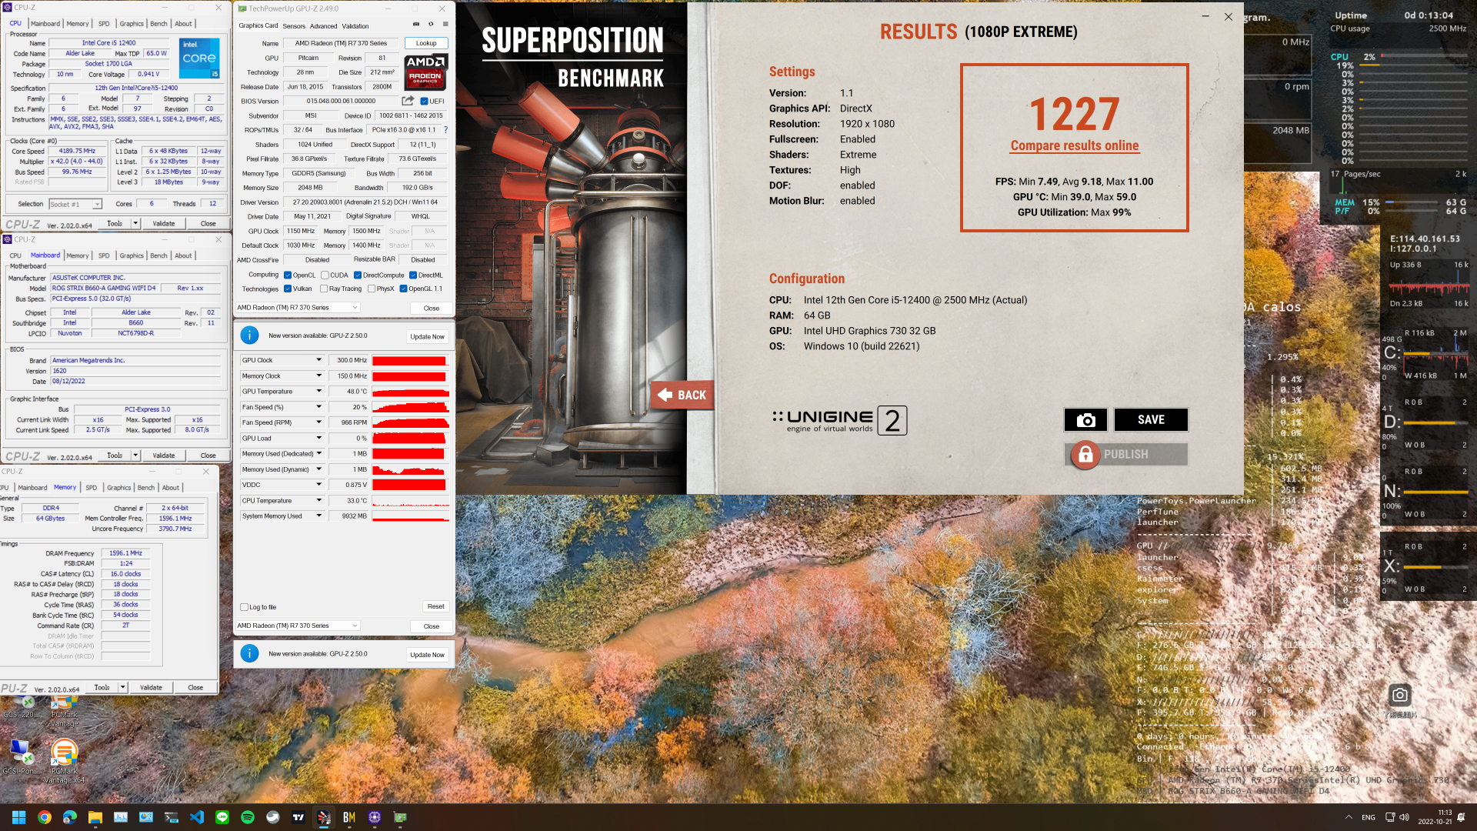Screen dimensions: 1477x831
Task: Switch to GPU-Z Validation tab
Action: click(x=355, y=26)
